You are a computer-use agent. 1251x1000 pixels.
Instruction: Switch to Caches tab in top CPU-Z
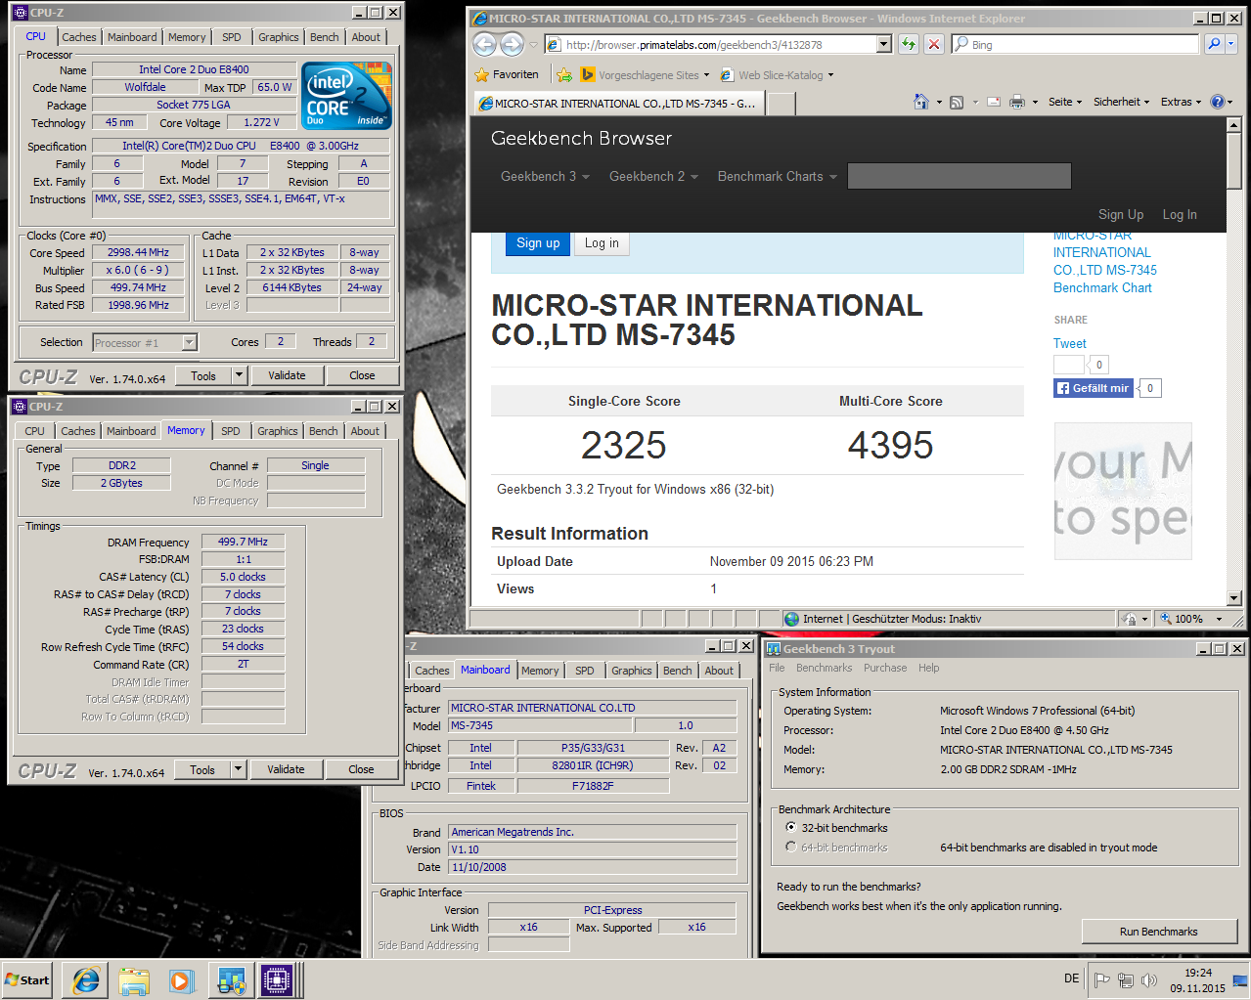[x=79, y=37]
